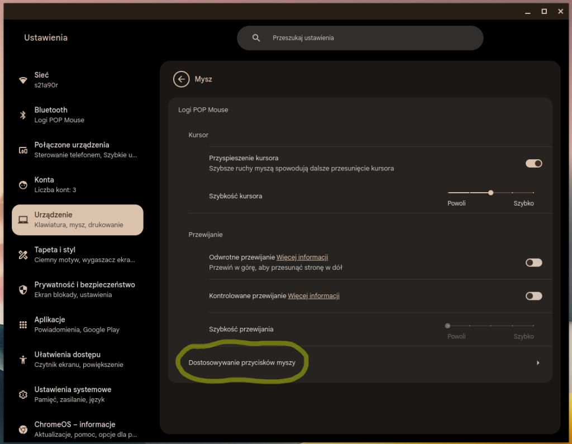Click the Tapeta i styl brush icon
The width and height of the screenshot is (572, 444).
23,255
